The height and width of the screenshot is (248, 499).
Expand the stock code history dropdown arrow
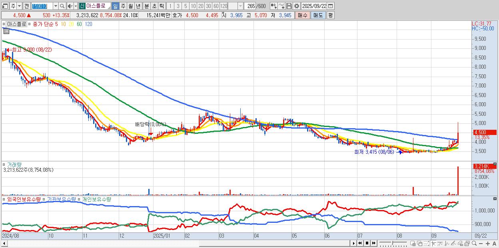pyautogui.click(x=56, y=6)
